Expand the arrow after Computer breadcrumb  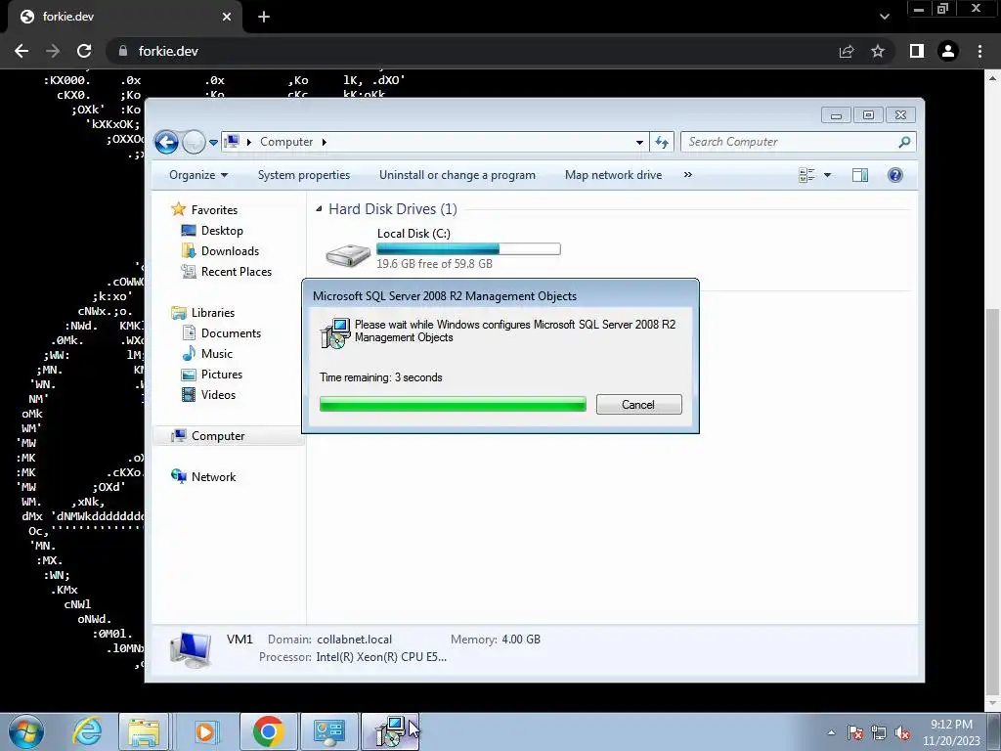[x=325, y=142]
